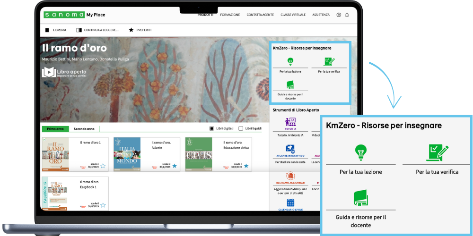The width and height of the screenshot is (473, 236).
Task: Click the sanoma My Place logo
Action: pos(75,15)
